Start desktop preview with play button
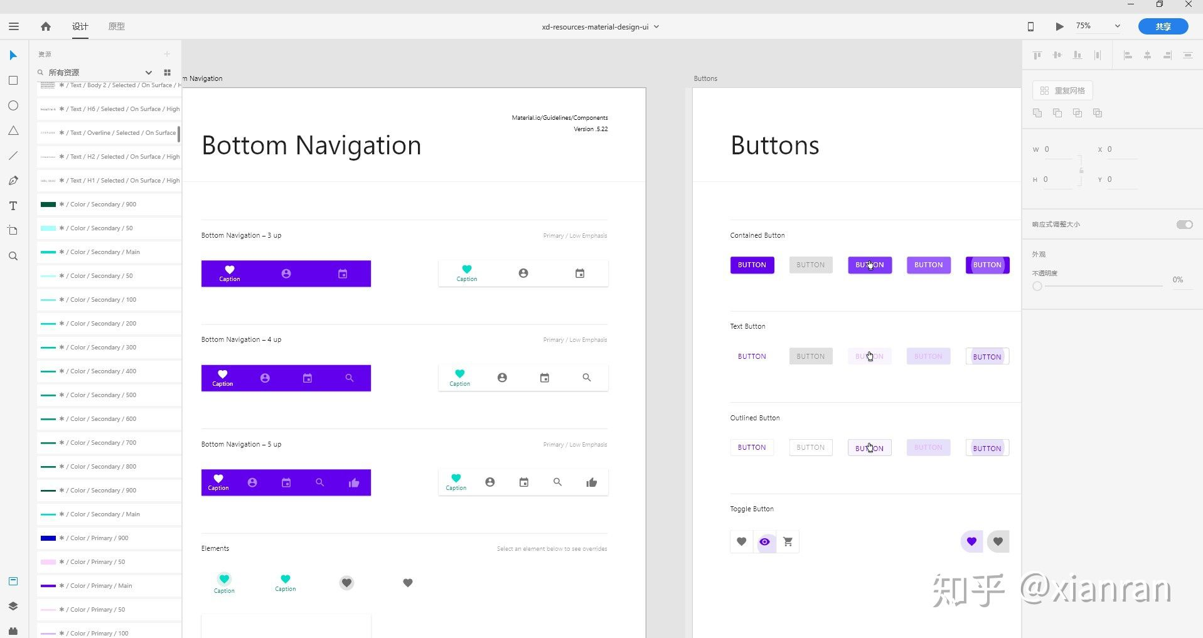The height and width of the screenshot is (638, 1203). (x=1059, y=26)
